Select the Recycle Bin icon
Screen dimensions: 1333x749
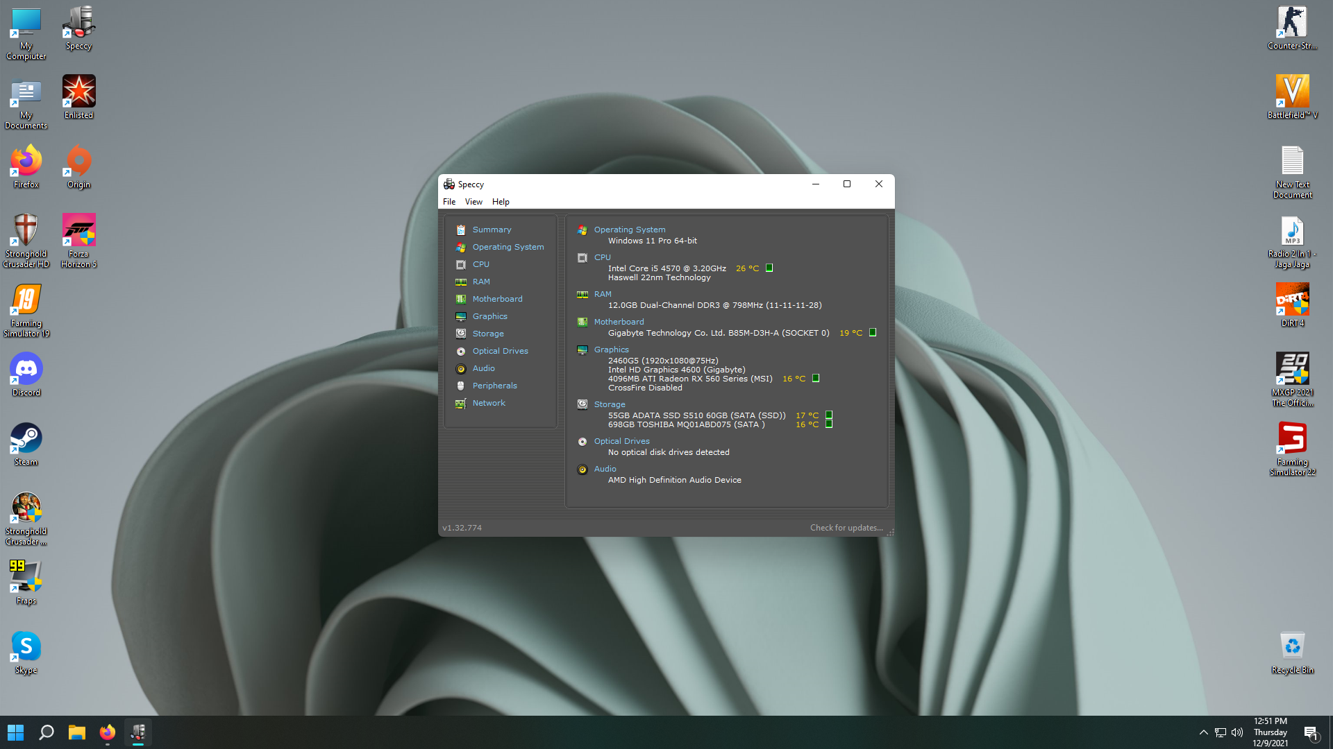point(1292,652)
